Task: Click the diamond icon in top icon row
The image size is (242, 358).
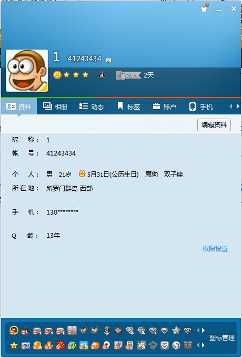Action: (165, 331)
